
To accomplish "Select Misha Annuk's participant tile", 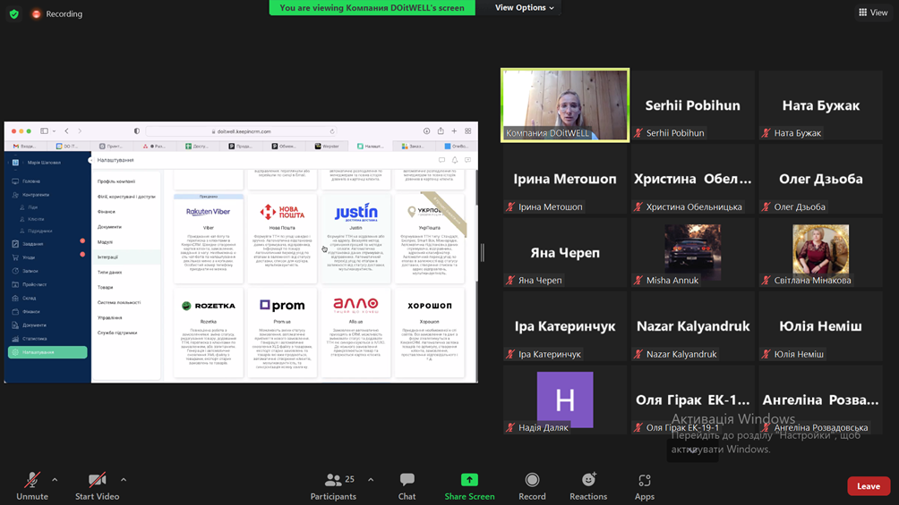I will click(x=692, y=253).
